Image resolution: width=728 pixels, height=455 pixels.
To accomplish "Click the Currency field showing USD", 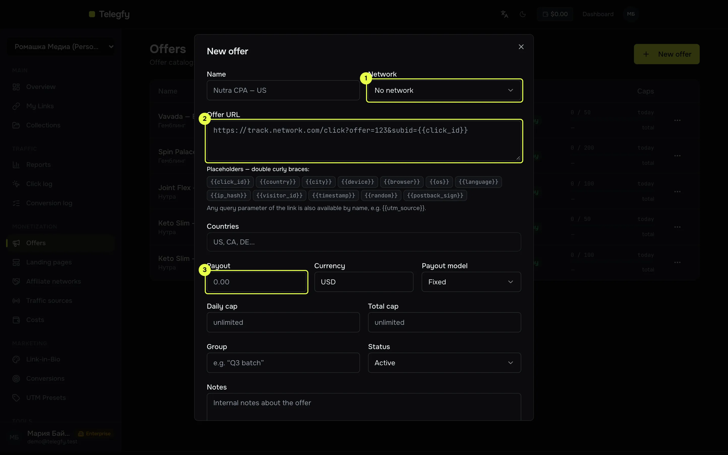I will tap(364, 282).
